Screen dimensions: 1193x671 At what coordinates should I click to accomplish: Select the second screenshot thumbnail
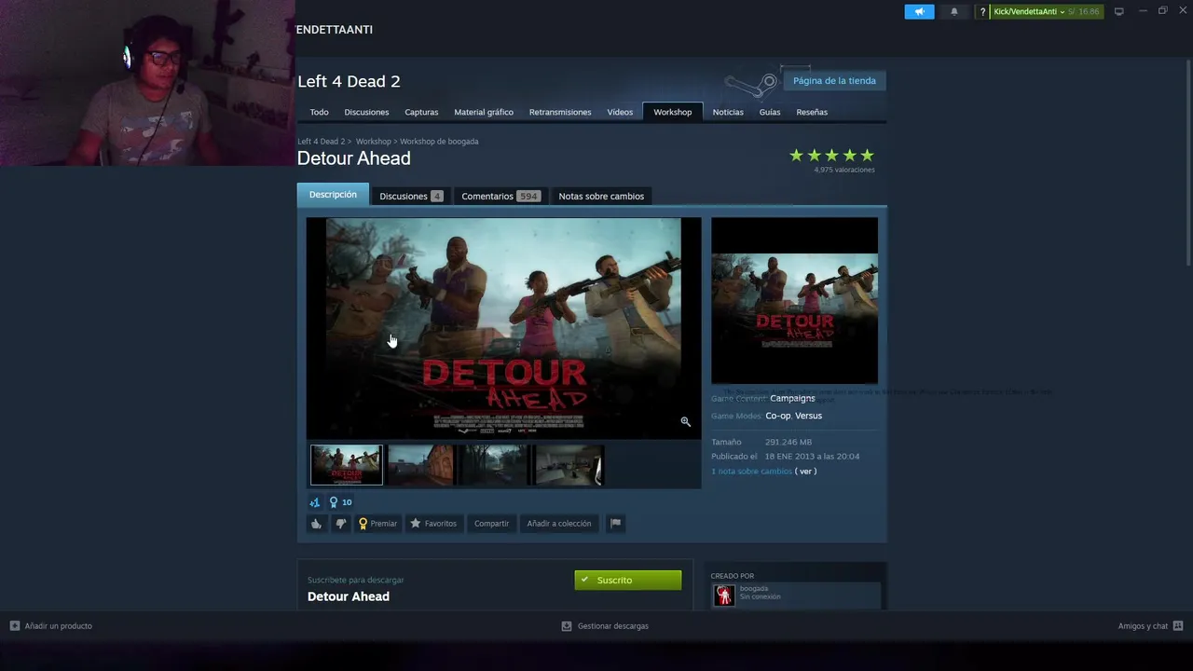pyautogui.click(x=421, y=465)
